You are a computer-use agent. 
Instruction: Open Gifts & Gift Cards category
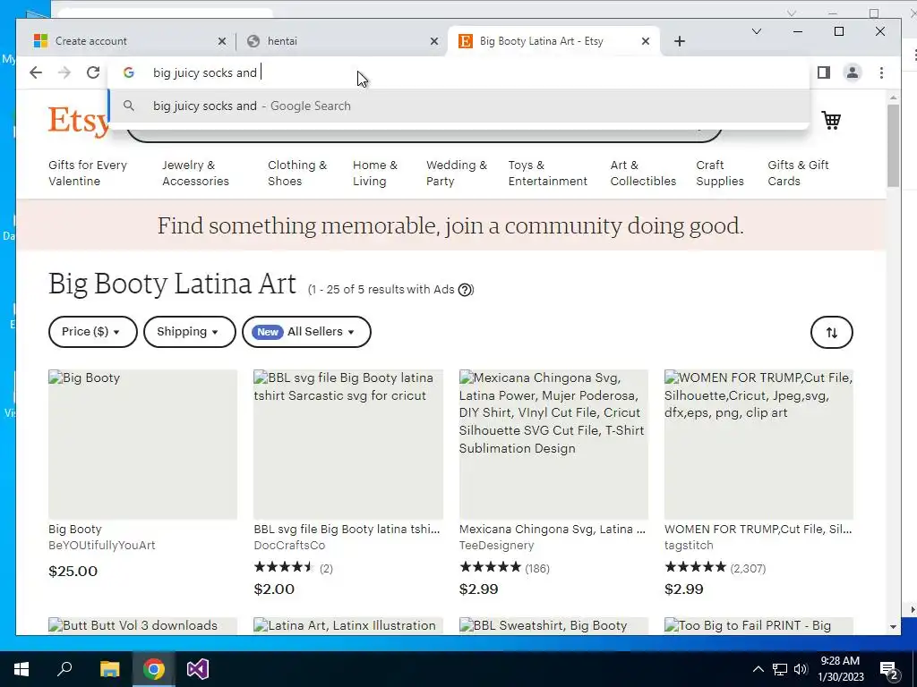798,173
